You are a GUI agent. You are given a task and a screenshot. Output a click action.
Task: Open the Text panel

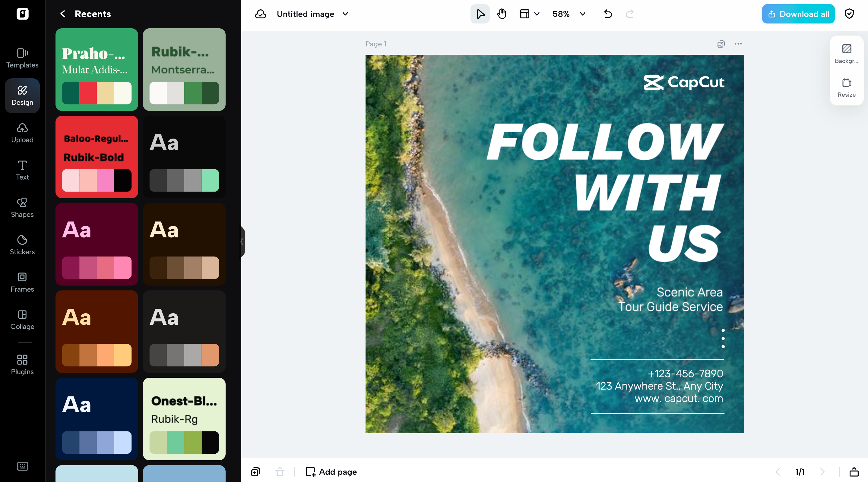[x=22, y=170]
